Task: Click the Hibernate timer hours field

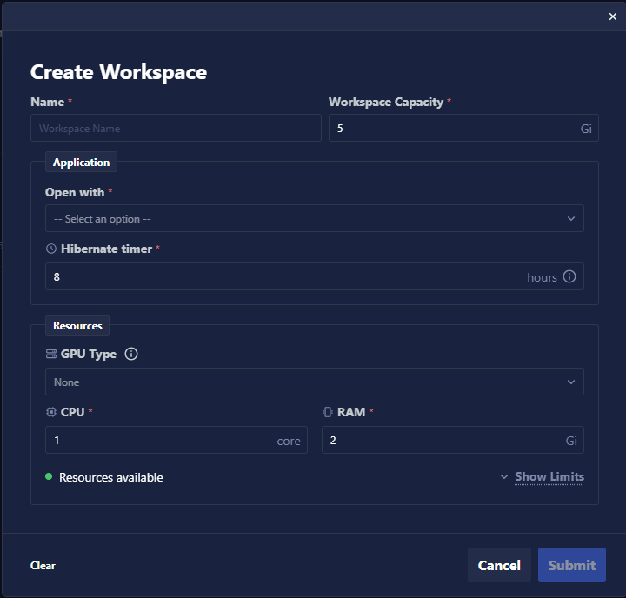Action: [x=314, y=276]
